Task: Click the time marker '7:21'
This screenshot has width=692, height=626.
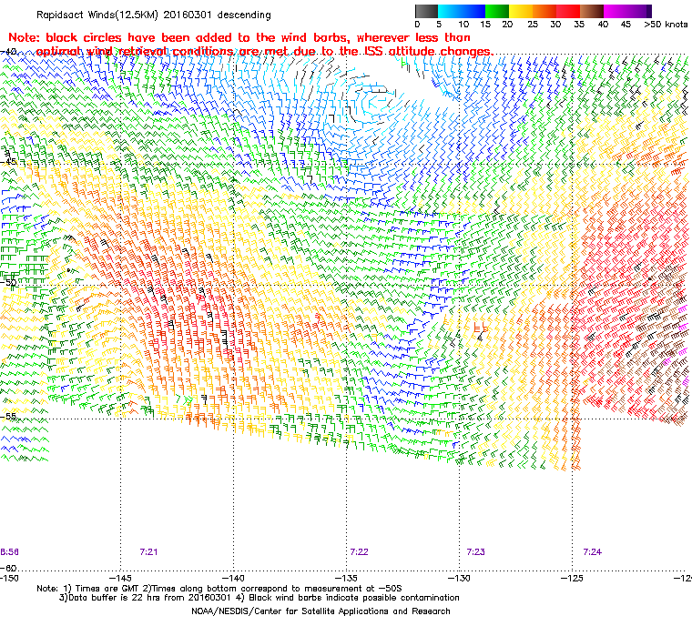Action: [x=148, y=552]
